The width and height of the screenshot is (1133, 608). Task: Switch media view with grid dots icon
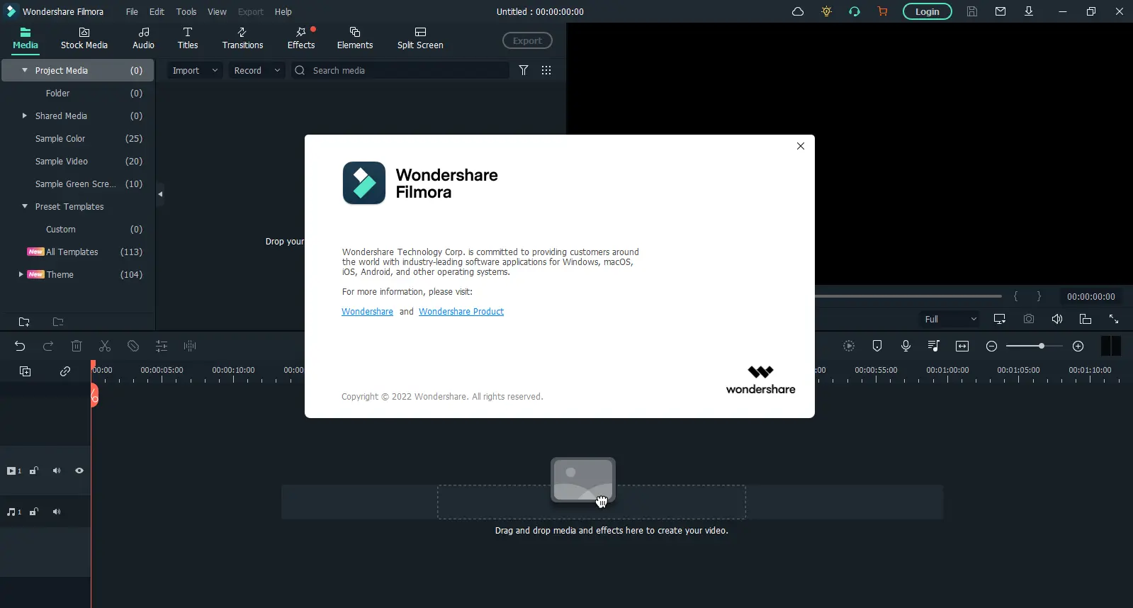[x=546, y=70]
